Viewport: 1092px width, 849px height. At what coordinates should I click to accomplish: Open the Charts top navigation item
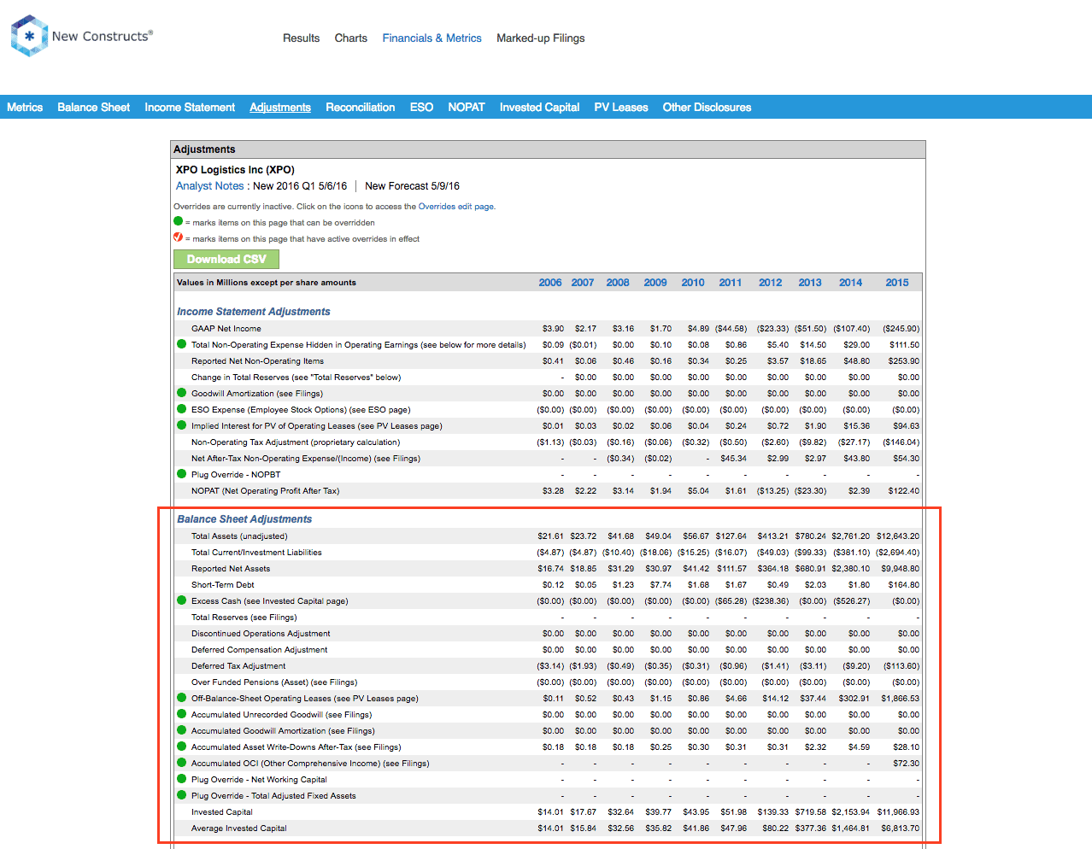351,38
